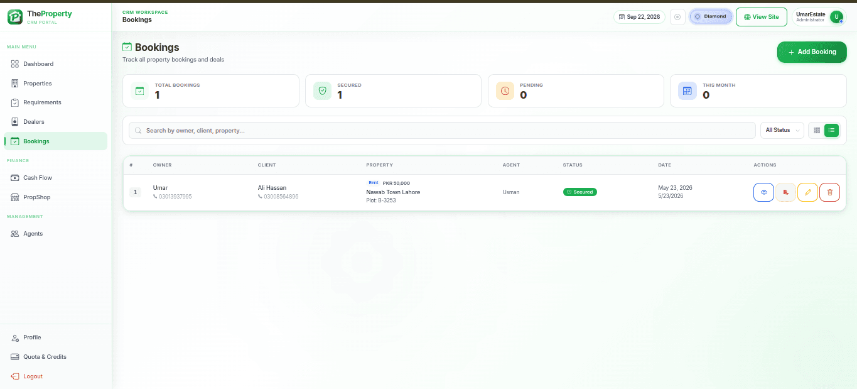Click the May 23, 2026 booking date
The width and height of the screenshot is (857, 389).
pyautogui.click(x=675, y=188)
